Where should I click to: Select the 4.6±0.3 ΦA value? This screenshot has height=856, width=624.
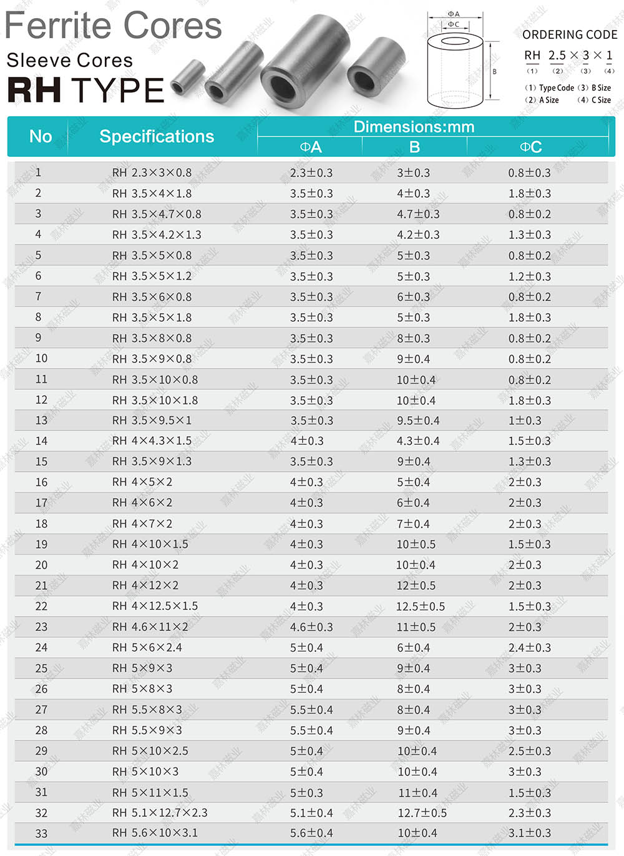coord(311,627)
